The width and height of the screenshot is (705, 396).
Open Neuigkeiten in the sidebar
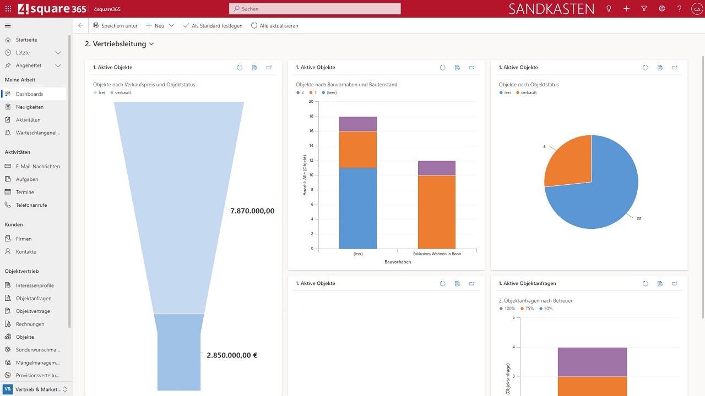coord(33,107)
